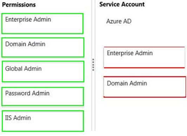Click Domain Admin text in red-bordered box
The width and height of the screenshot is (187, 136).
point(127,83)
